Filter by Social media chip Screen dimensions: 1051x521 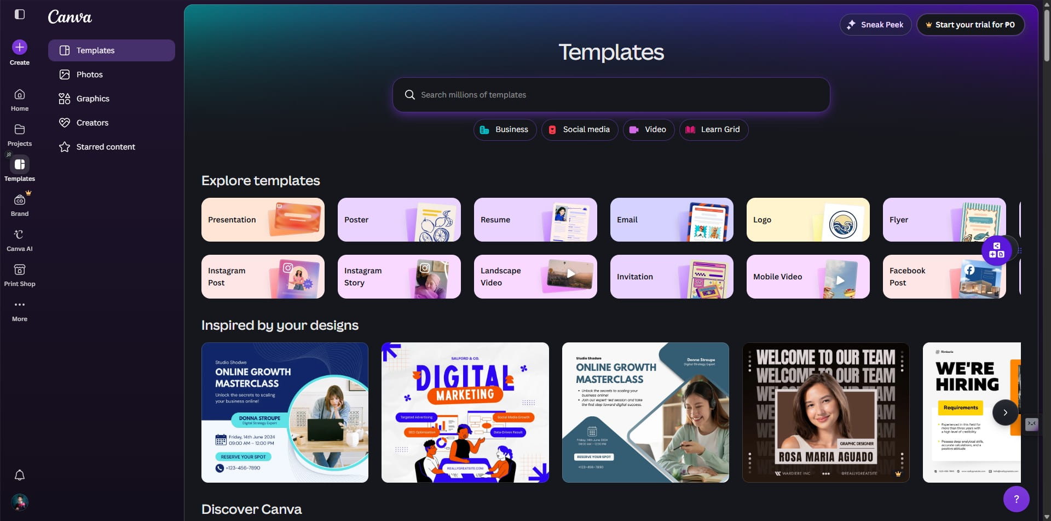coord(580,130)
